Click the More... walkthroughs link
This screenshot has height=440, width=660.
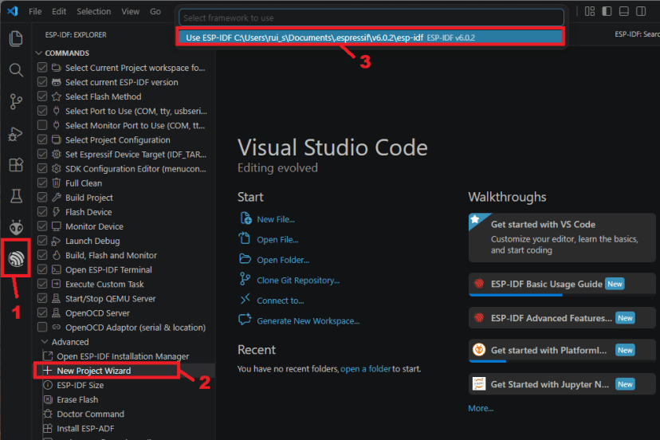pos(481,408)
